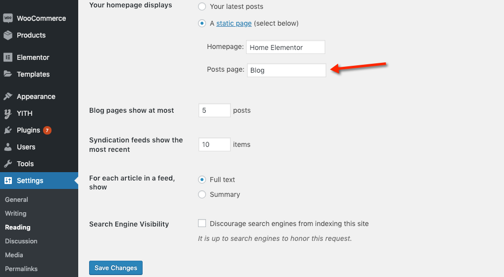Click the YITH icon in sidebar
Image resolution: width=504 pixels, height=277 pixels.
(8, 113)
